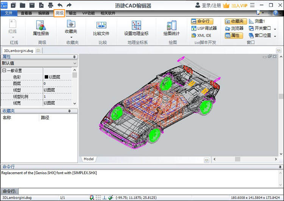This screenshot has height=201, width=284.
Task: Collapse the 一般设置 general settings group
Action: click(4, 71)
